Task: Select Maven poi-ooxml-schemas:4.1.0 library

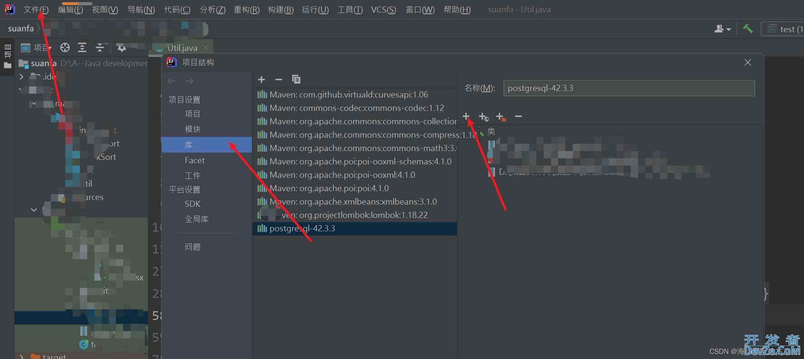Action: tap(355, 161)
